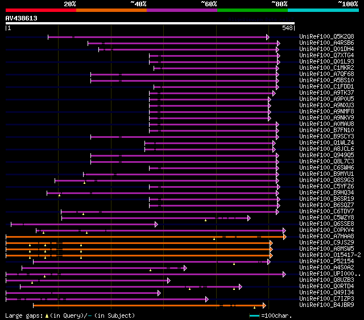364x320 pixels.
Task: Click the arrowhead ending the C5WZY8 alignment
Action: tap(249, 218)
